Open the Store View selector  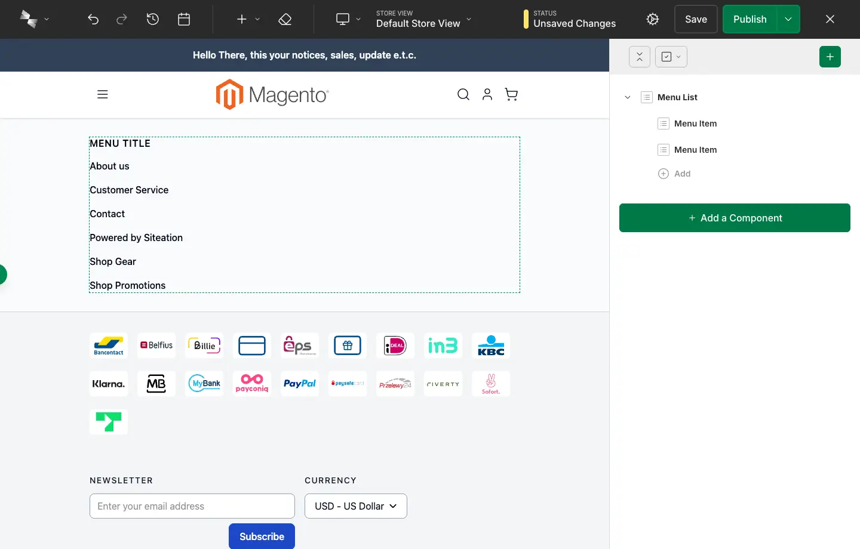coord(423,19)
